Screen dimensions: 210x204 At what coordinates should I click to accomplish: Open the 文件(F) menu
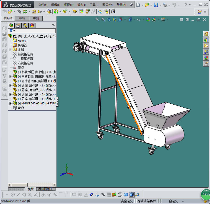43,5
